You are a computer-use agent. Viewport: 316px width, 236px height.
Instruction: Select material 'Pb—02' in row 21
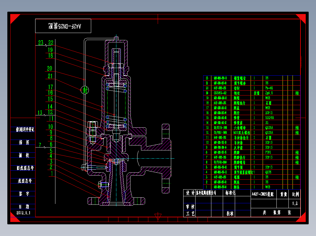269,88
